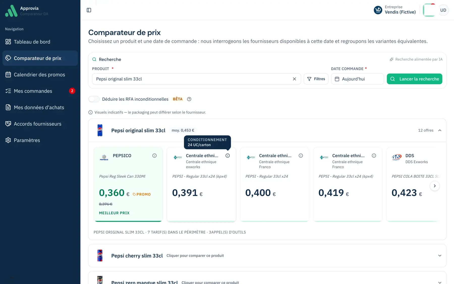Navigate to Accords fournisseurs

tap(40, 124)
